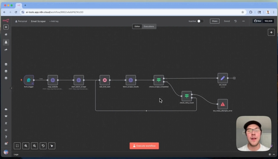Click the reset zoom button
The height and width of the screenshot is (159, 278).
pos(43,146)
